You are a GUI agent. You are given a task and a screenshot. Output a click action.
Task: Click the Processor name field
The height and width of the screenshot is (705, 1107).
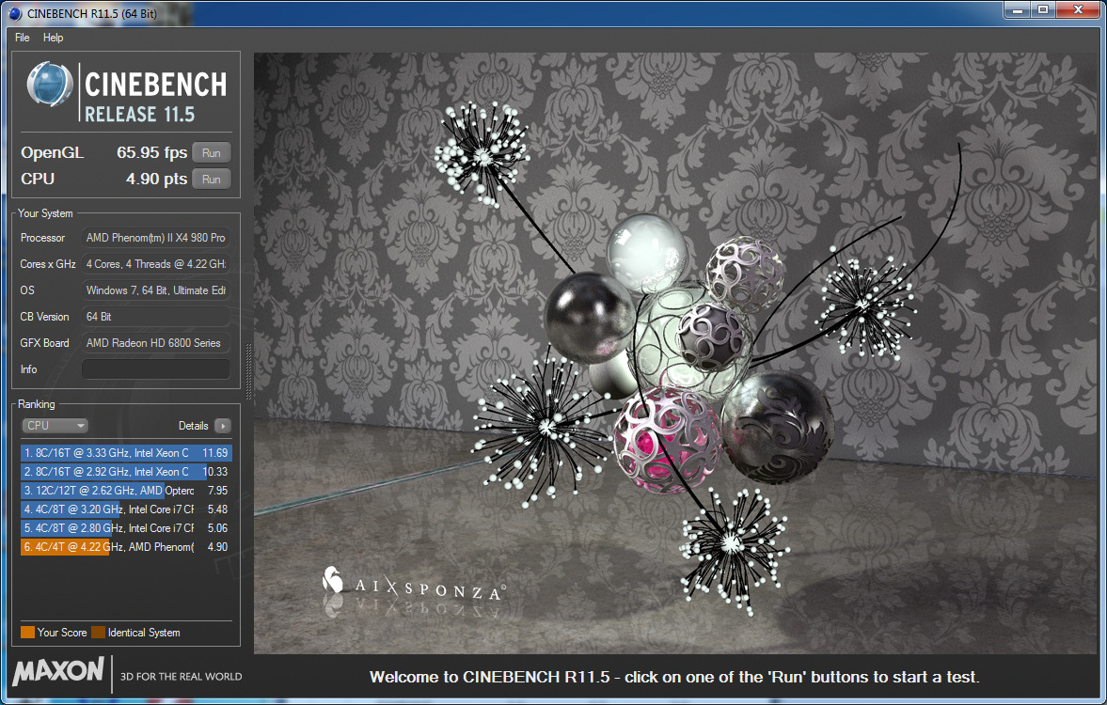(155, 238)
